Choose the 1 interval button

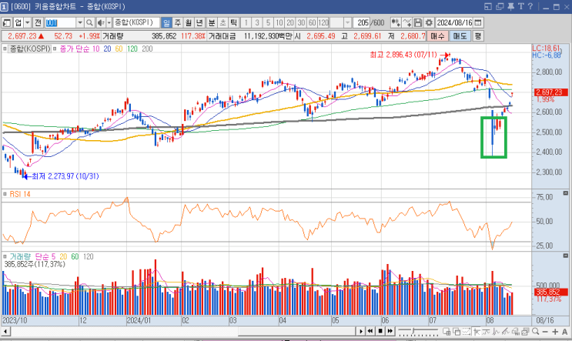coord(246,22)
